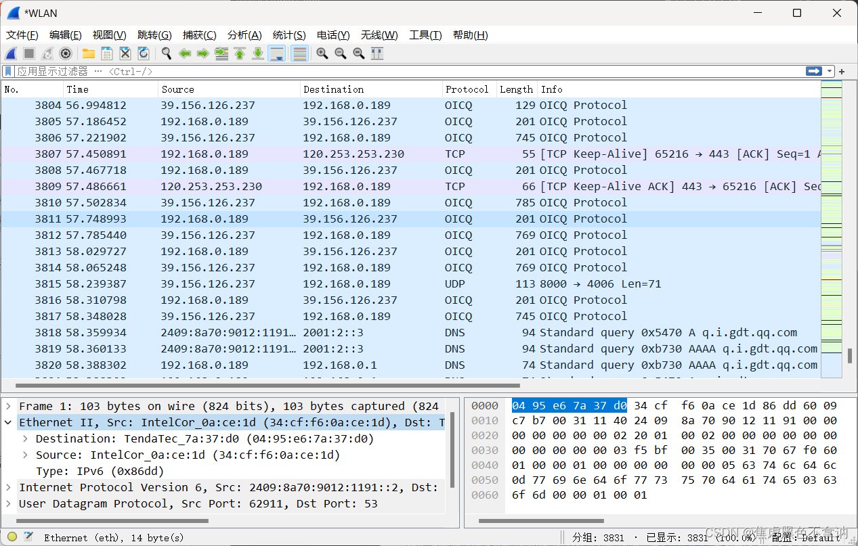Select the Type: IPv6 (0x86dd) field

click(x=100, y=471)
